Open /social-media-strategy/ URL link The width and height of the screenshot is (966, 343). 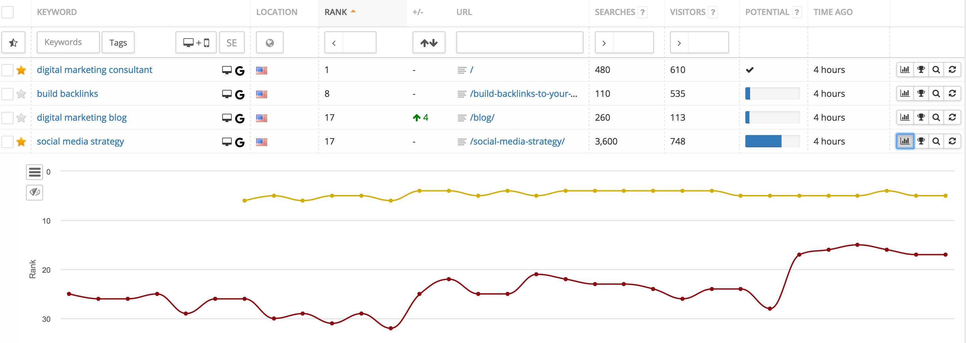[x=517, y=141]
